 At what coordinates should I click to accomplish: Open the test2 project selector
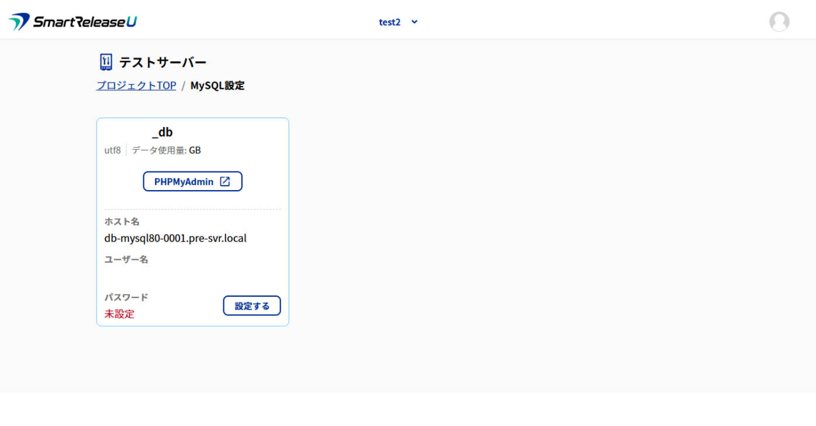pos(390,22)
